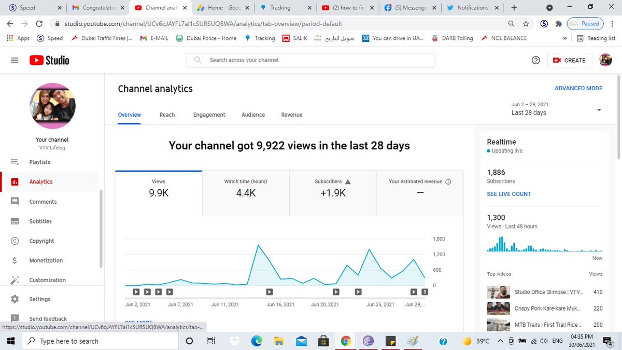Bookmark this page with the star icon

point(526,24)
